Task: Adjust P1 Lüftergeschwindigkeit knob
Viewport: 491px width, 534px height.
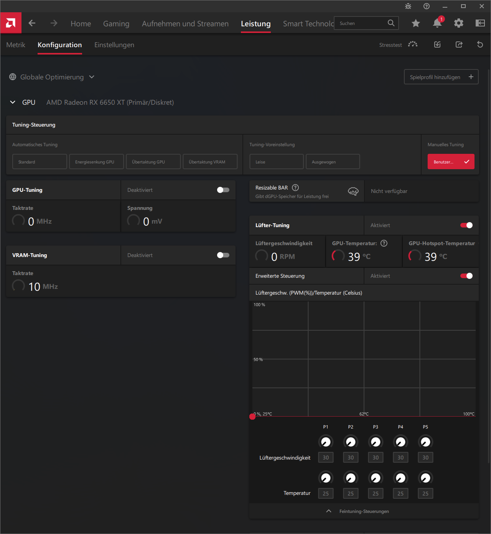Action: pyautogui.click(x=326, y=442)
